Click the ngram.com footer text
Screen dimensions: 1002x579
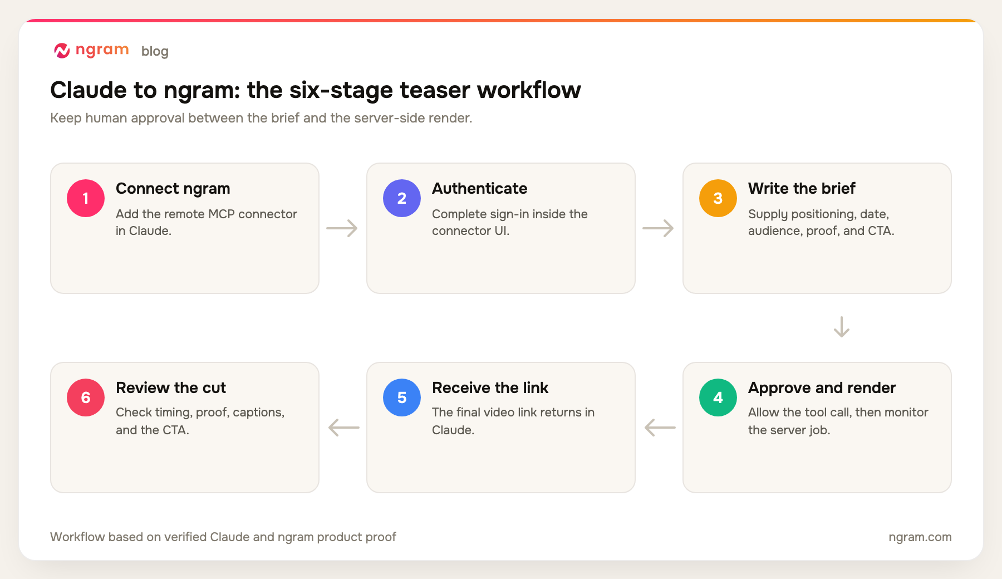(x=920, y=537)
